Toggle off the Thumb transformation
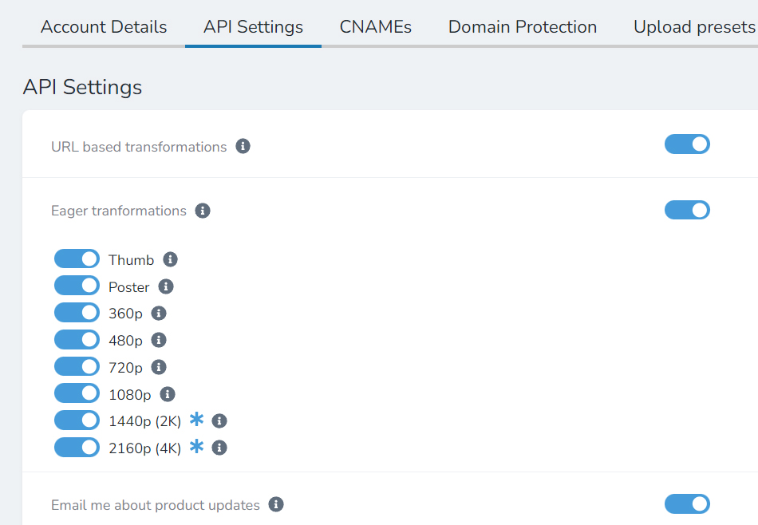 pos(77,259)
